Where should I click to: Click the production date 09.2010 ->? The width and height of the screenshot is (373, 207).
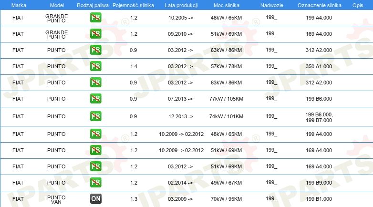coord(180,34)
